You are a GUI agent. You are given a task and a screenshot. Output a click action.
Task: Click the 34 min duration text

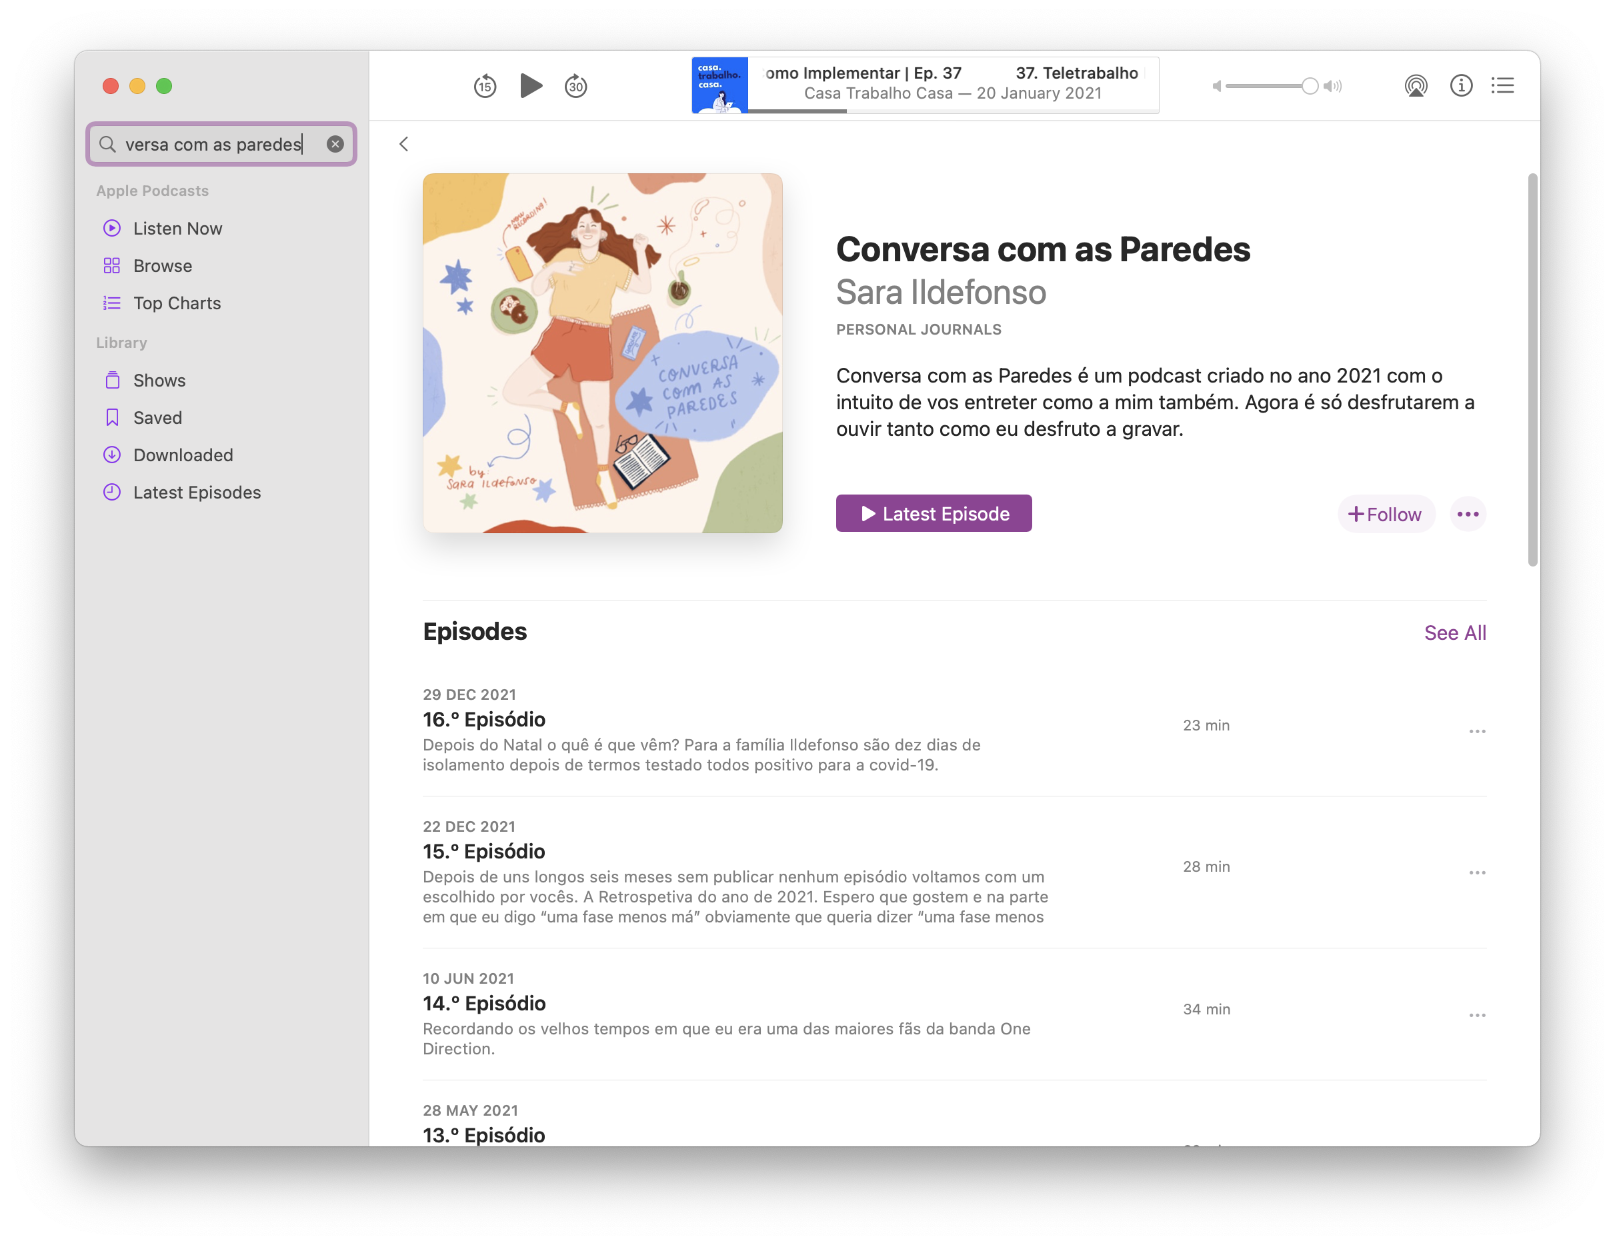(1206, 1009)
